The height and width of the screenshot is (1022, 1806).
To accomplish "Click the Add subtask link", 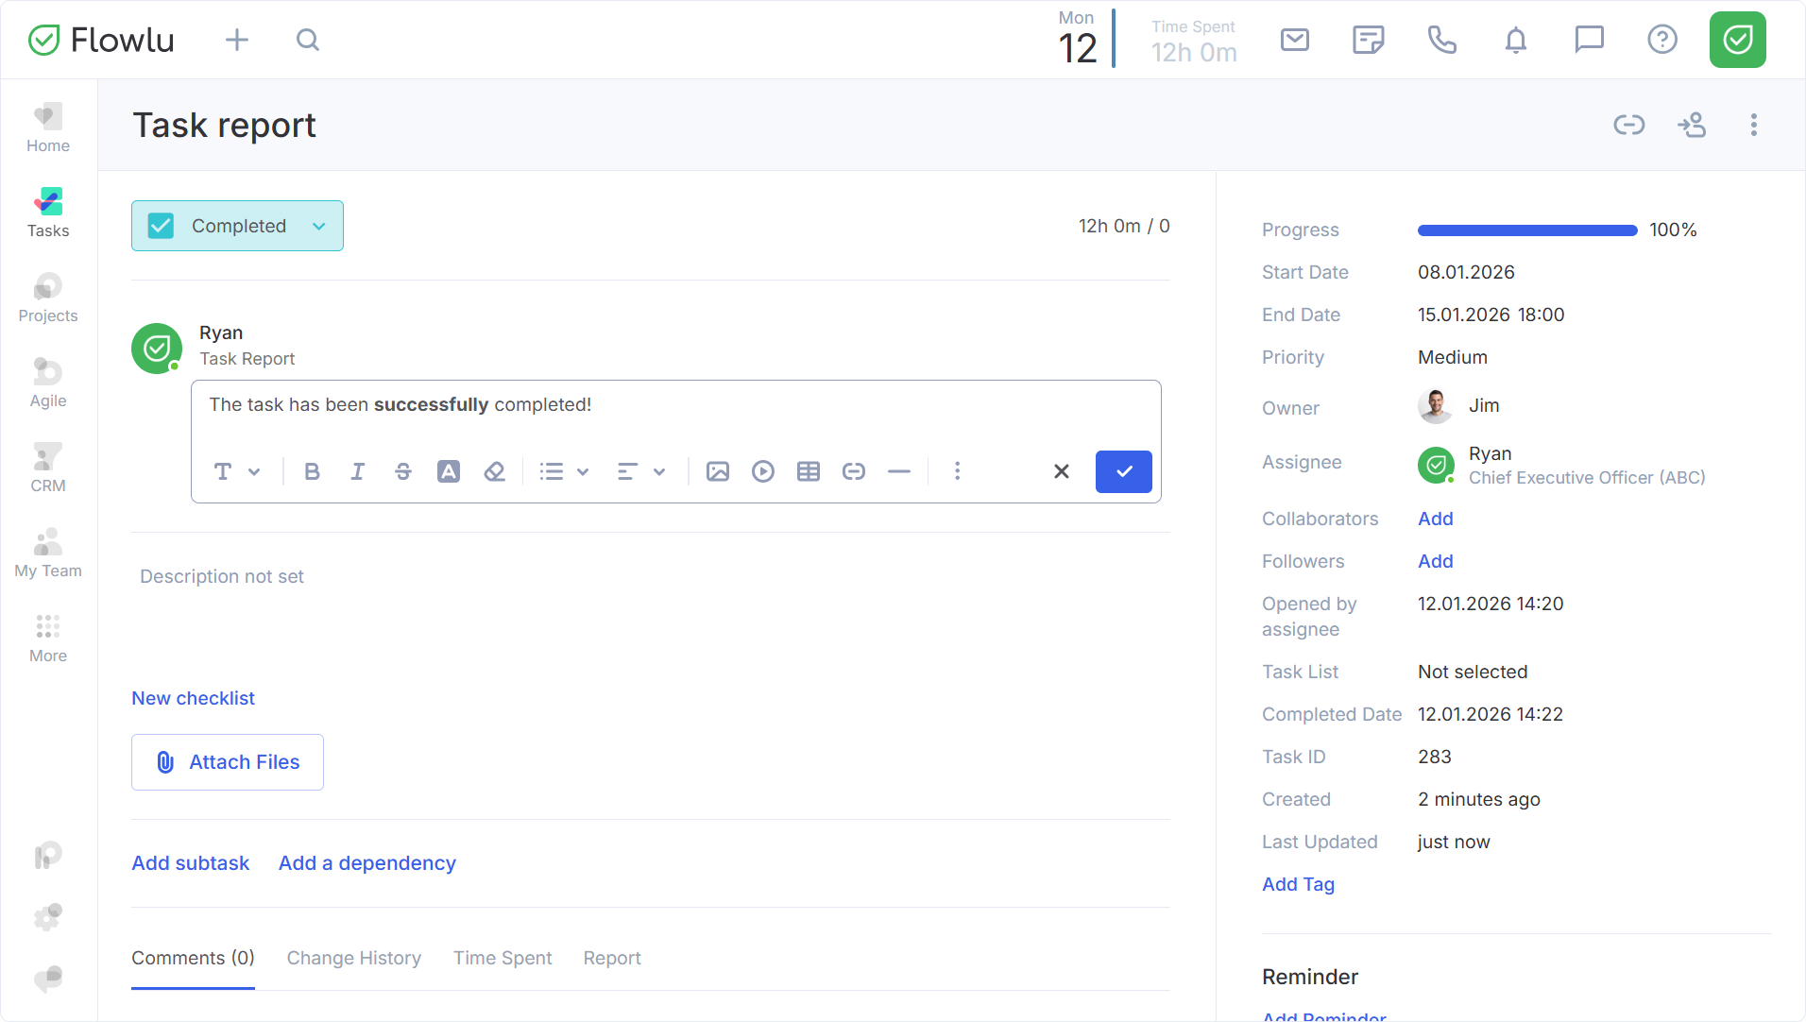I will [x=190, y=863].
